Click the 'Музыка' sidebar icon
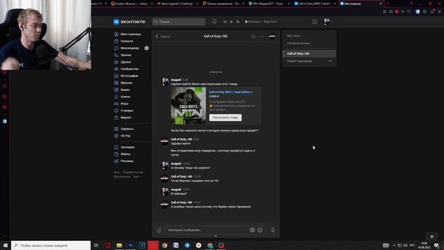 click(x=116, y=83)
